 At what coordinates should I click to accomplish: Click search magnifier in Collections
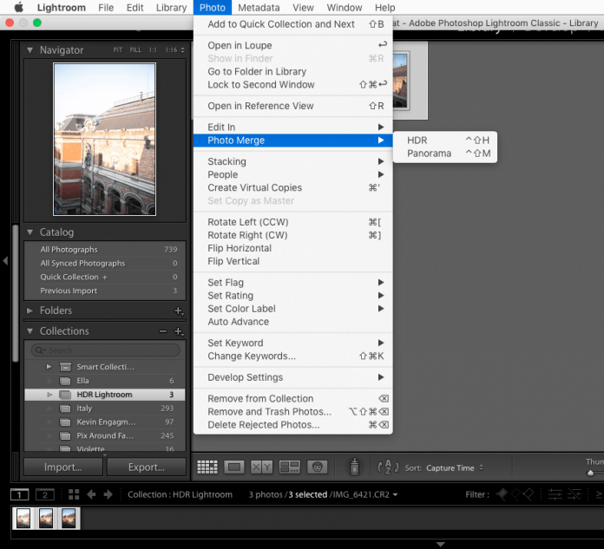[x=39, y=350]
